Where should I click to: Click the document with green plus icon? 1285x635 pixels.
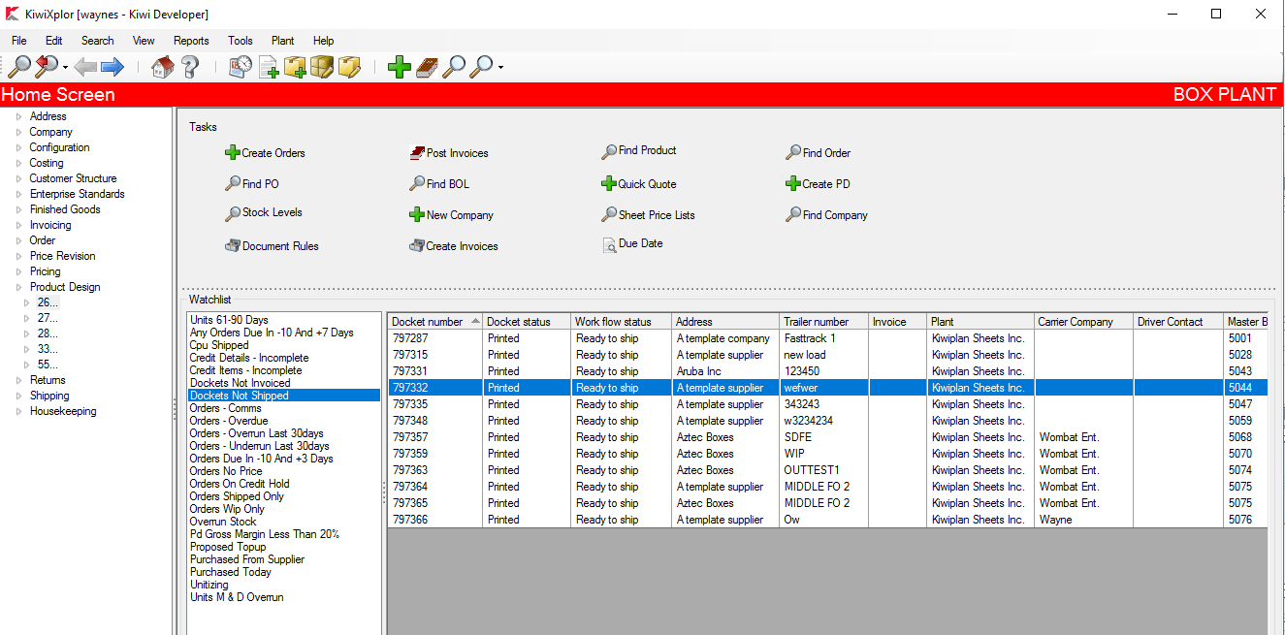coord(269,67)
